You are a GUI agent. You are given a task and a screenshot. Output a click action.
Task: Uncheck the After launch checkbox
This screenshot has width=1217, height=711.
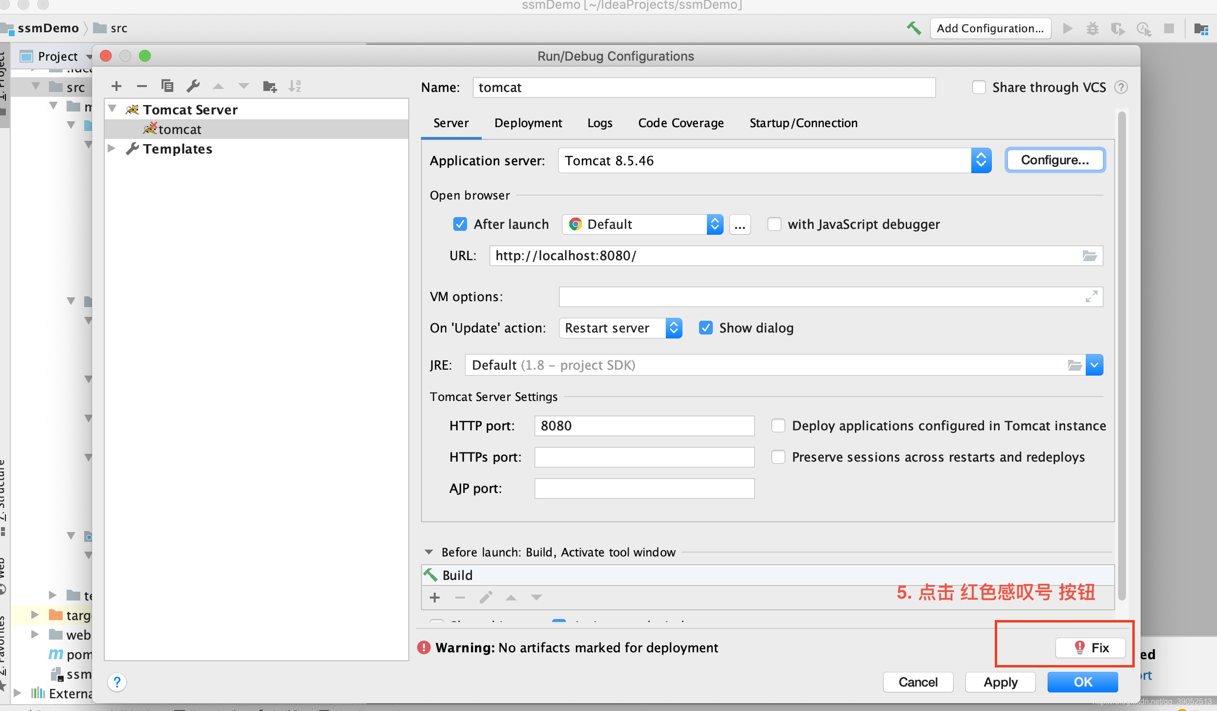coord(460,224)
